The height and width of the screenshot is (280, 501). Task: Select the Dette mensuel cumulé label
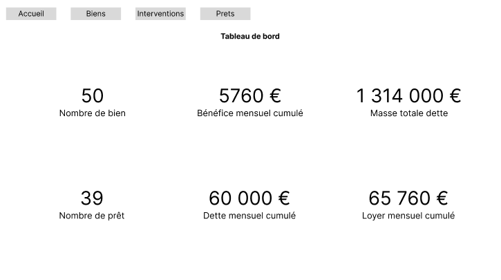(x=249, y=216)
